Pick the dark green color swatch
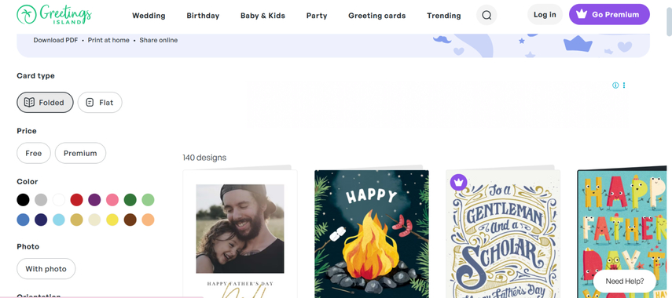 [x=130, y=200]
